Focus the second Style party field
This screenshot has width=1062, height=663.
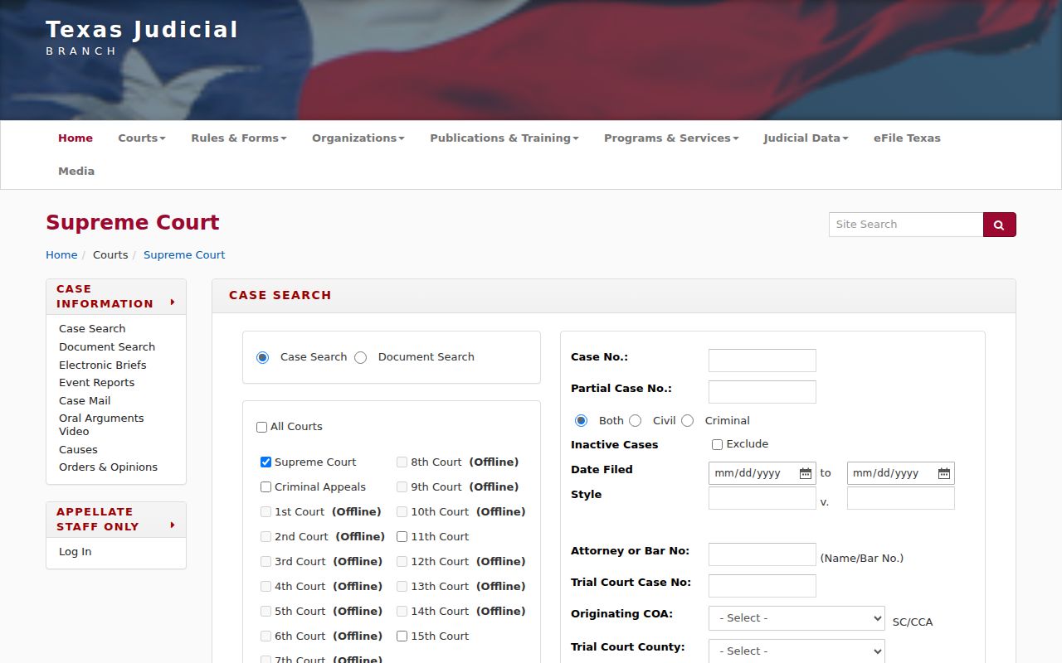click(x=901, y=498)
